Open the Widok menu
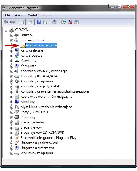137x171 pixels. click(33, 15)
